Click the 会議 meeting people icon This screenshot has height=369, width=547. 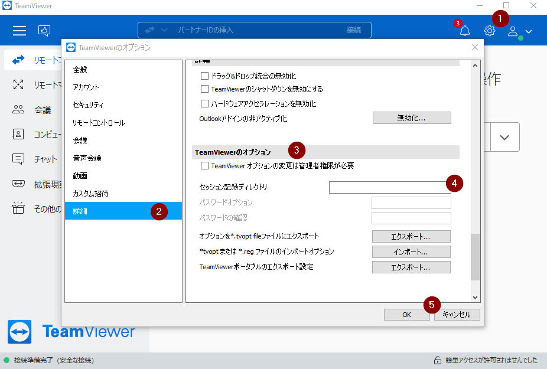(x=18, y=109)
